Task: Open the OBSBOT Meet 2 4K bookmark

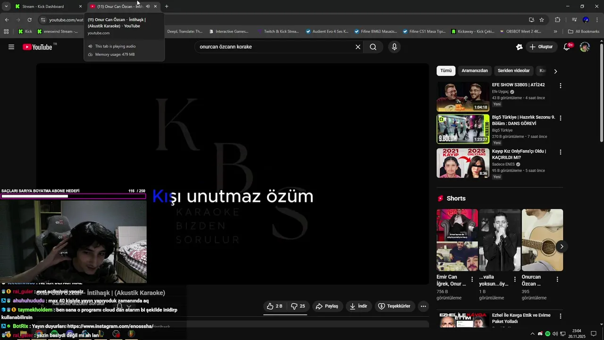Action: pyautogui.click(x=521, y=32)
